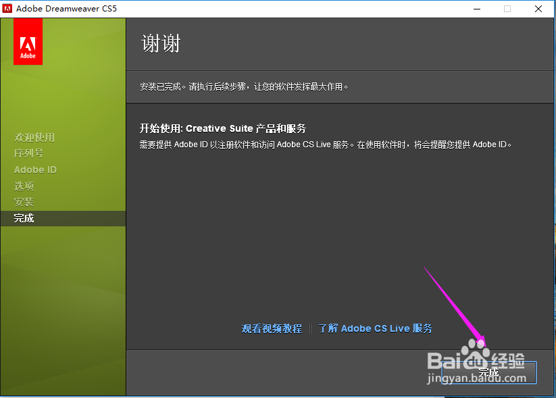Close the Adobe Dreamweaver CS5 window
Viewport: 556px width, 398px height.
tap(538, 9)
